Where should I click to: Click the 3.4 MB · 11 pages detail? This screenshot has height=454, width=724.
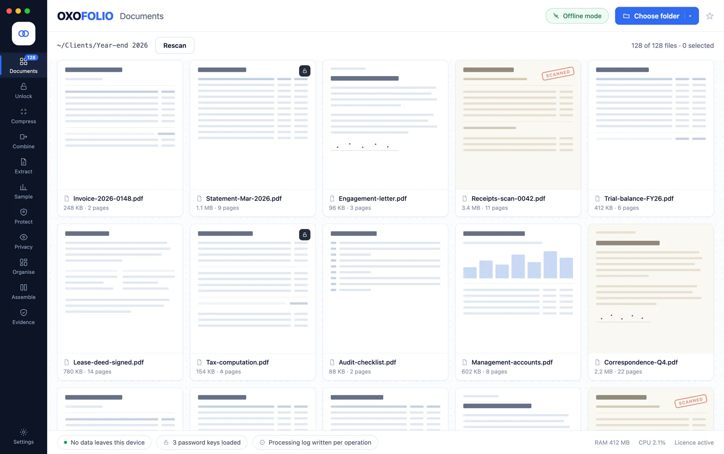(x=485, y=208)
